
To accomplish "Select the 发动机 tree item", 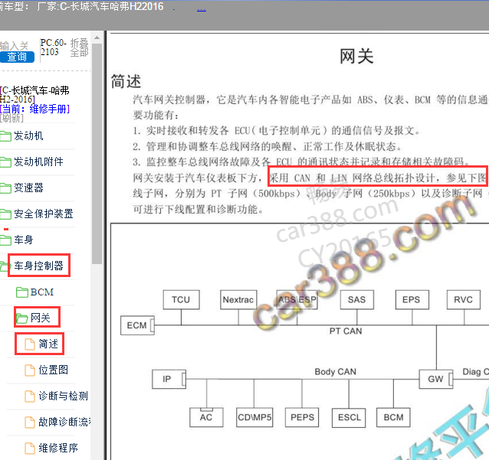I will pos(28,135).
